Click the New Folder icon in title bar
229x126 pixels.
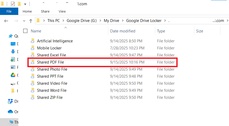tap(19, 4)
